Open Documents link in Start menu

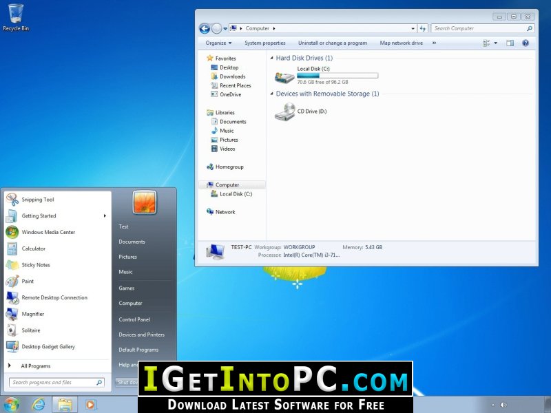pyautogui.click(x=132, y=242)
